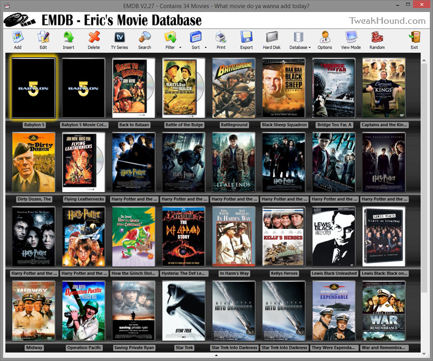Select the A Bridge Too Far poster
Viewport: 433px width, 361px height.
[333, 88]
